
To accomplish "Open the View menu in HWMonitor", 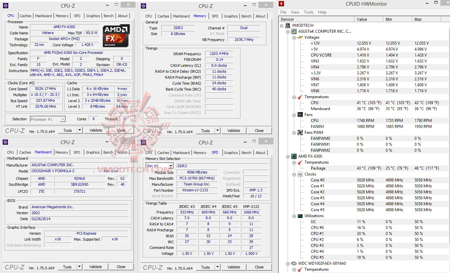I will tap(295, 12).
